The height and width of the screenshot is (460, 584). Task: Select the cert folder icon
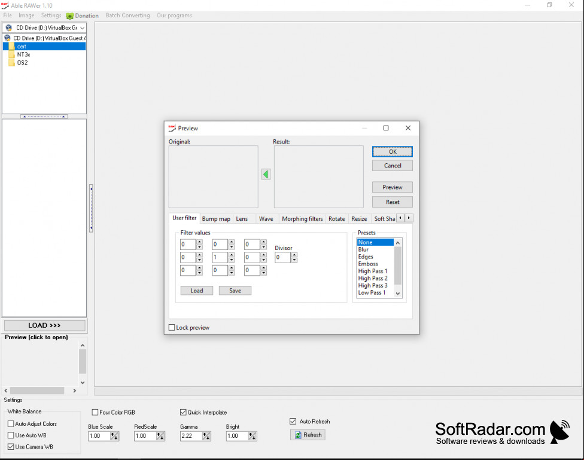pos(11,47)
